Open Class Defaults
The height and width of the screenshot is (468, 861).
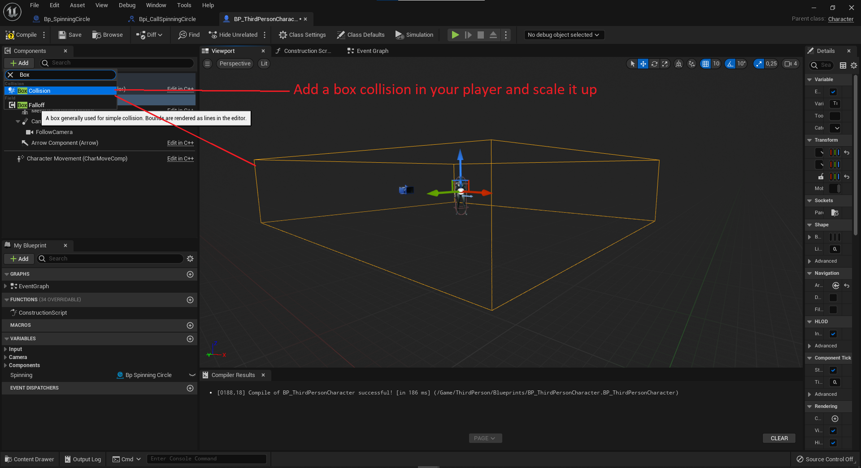pyautogui.click(x=361, y=35)
